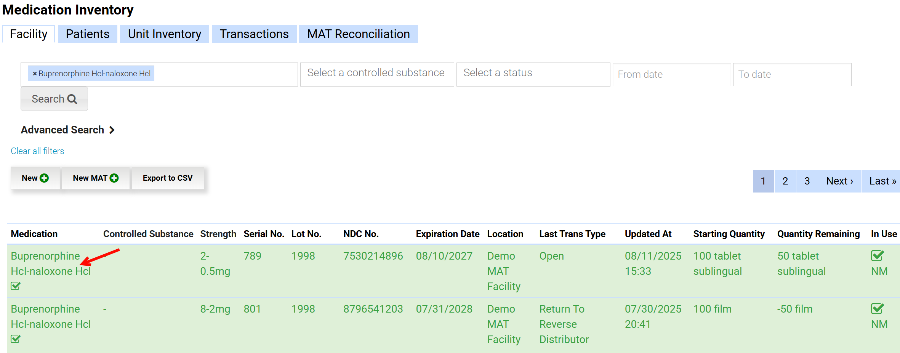This screenshot has width=900, height=353.
Task: Click the magnifier icon in Search button
Action: coord(72,99)
